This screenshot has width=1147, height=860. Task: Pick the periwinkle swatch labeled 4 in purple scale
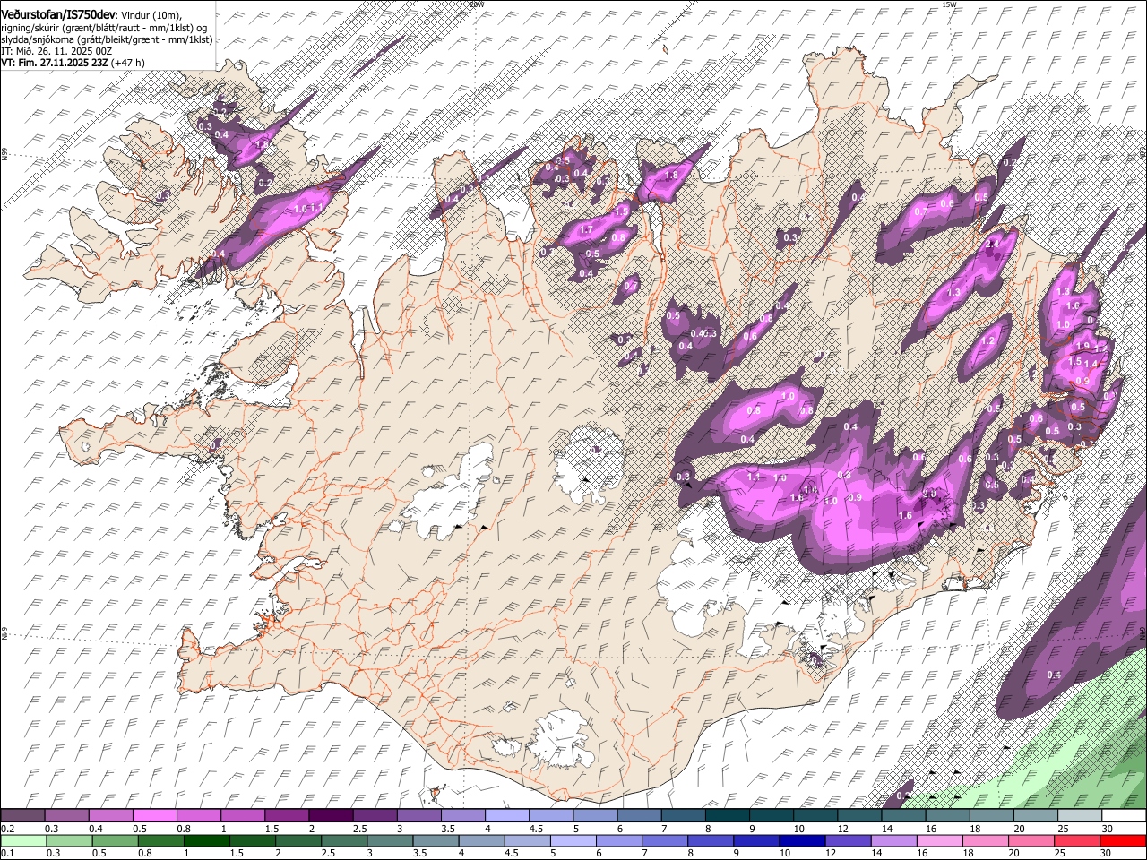tap(507, 816)
